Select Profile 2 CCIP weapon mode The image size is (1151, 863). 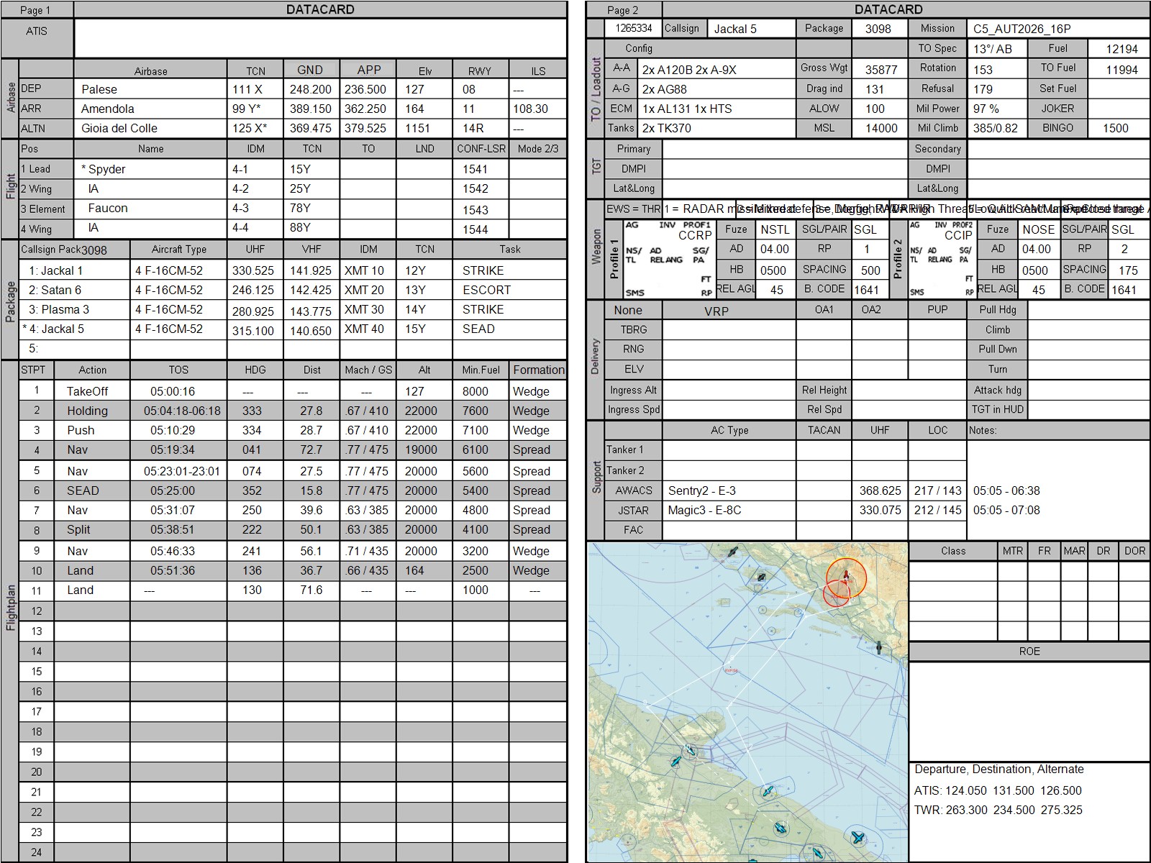click(x=958, y=235)
